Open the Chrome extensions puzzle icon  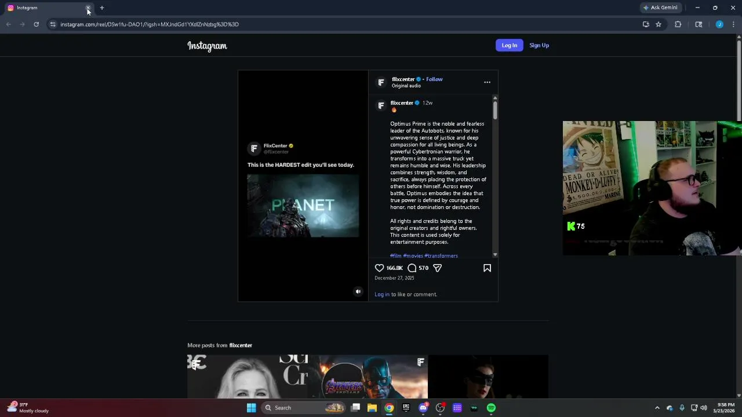coord(678,24)
